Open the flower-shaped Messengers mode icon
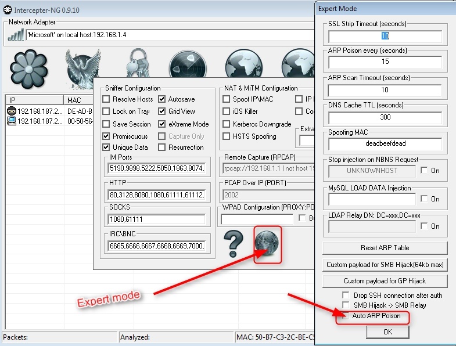The width and height of the screenshot is (456, 346). [28, 69]
